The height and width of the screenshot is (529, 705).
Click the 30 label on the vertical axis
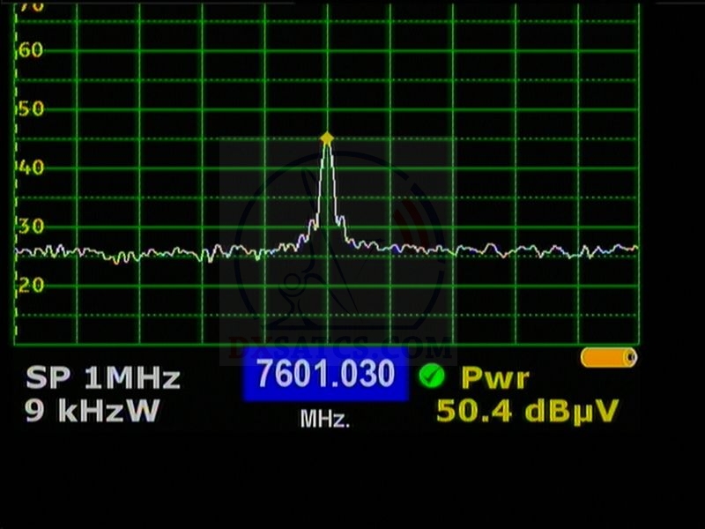point(31,226)
